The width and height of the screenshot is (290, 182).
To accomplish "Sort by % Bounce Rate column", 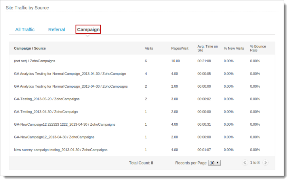I will (258, 48).
